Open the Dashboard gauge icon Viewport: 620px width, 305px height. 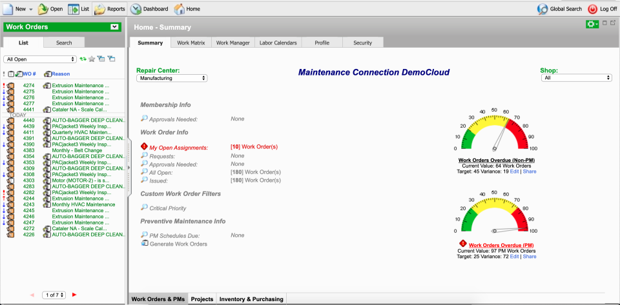pos(136,8)
